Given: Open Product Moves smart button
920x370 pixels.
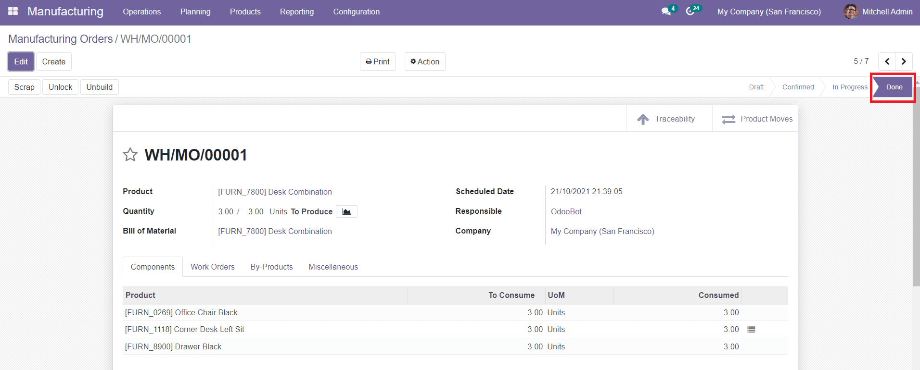Looking at the screenshot, I should click(756, 119).
